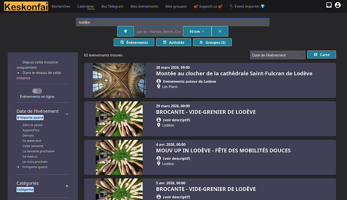The width and height of the screenshot is (347, 200).
Task: Open Montée au clocher cathédrale event
Action: click(234, 73)
